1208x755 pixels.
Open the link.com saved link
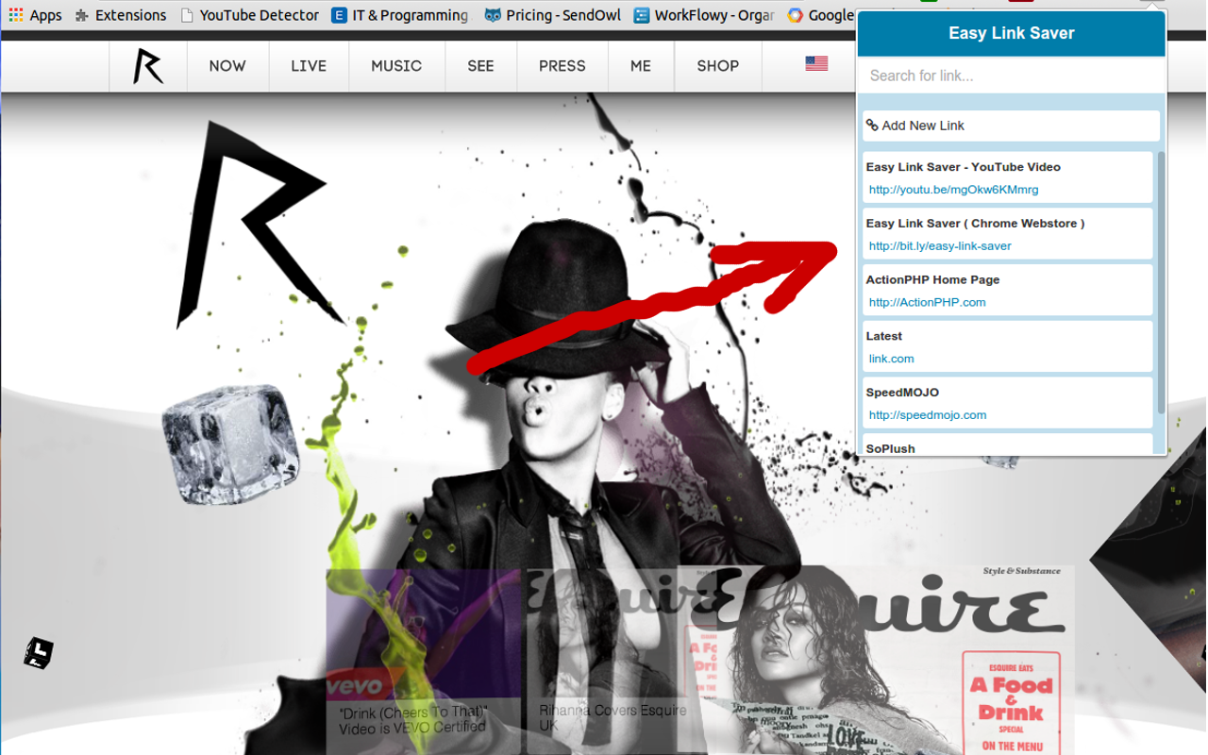(x=891, y=359)
